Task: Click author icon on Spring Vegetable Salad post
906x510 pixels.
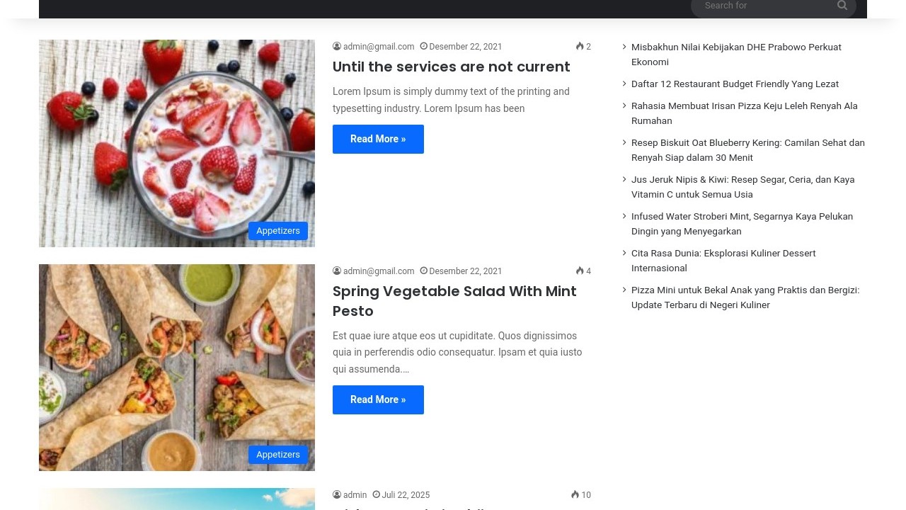Action: coord(337,271)
